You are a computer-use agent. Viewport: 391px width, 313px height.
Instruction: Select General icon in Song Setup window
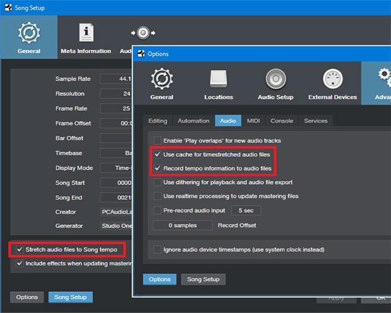tap(29, 33)
